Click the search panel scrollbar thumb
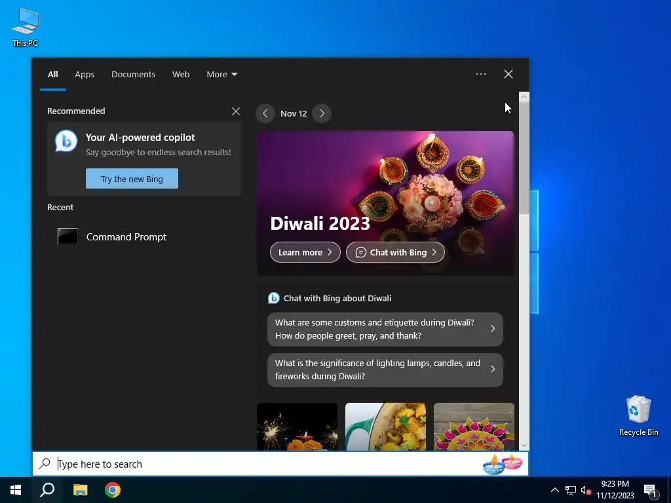The height and width of the screenshot is (503, 671). (524, 158)
